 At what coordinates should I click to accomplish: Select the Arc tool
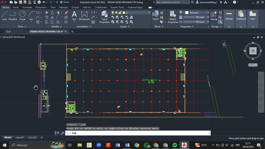(31, 15)
